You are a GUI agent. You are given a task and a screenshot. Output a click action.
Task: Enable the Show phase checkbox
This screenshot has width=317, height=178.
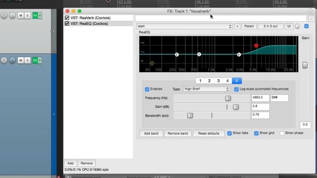[282, 133]
